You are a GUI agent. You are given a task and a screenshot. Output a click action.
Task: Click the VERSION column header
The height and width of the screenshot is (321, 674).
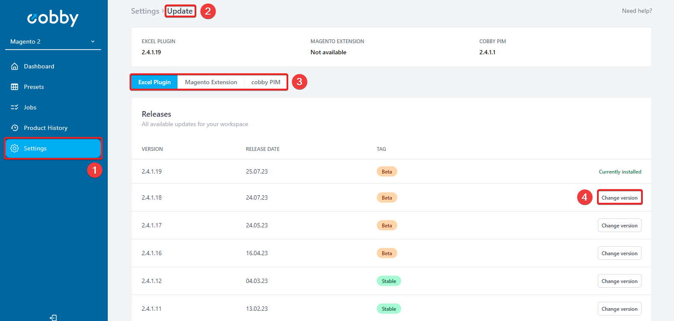152,149
